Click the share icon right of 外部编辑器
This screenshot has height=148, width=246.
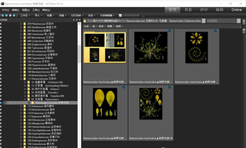coord(120,15)
